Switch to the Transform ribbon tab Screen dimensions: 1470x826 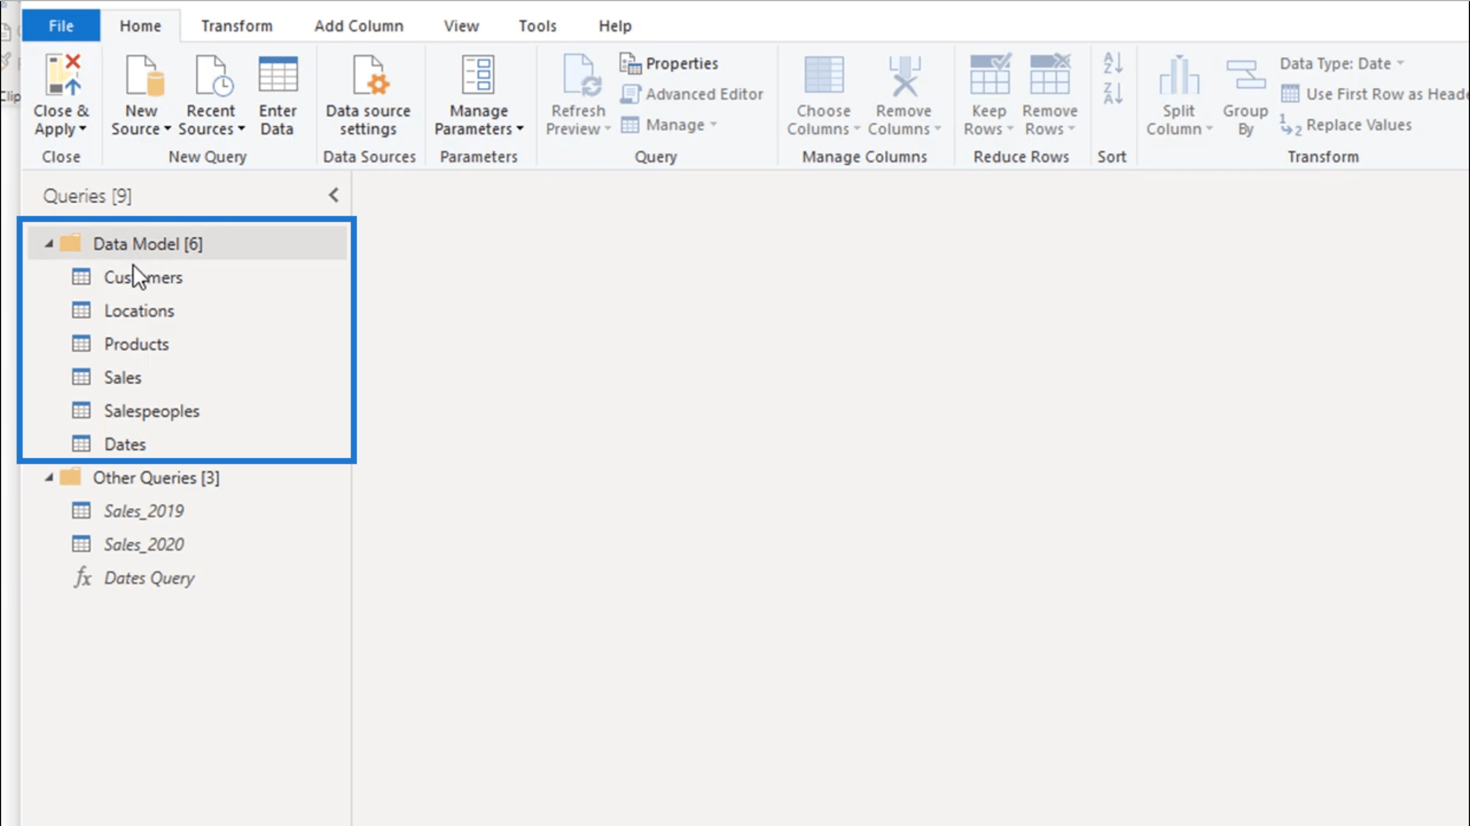point(237,26)
